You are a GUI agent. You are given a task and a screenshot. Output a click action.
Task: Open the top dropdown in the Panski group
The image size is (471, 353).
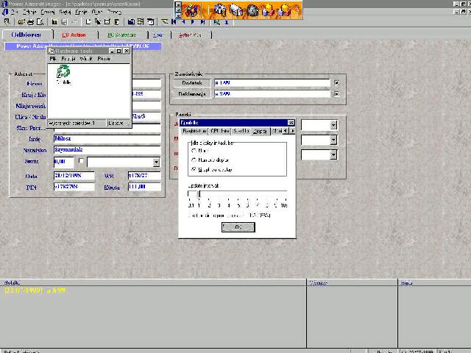coord(333,125)
